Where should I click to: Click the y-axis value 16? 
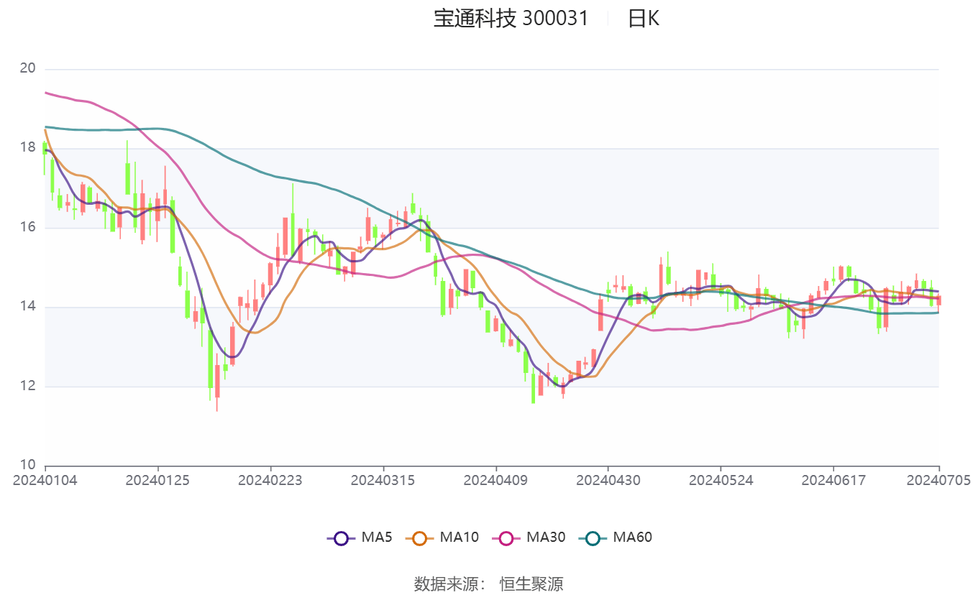coord(27,227)
